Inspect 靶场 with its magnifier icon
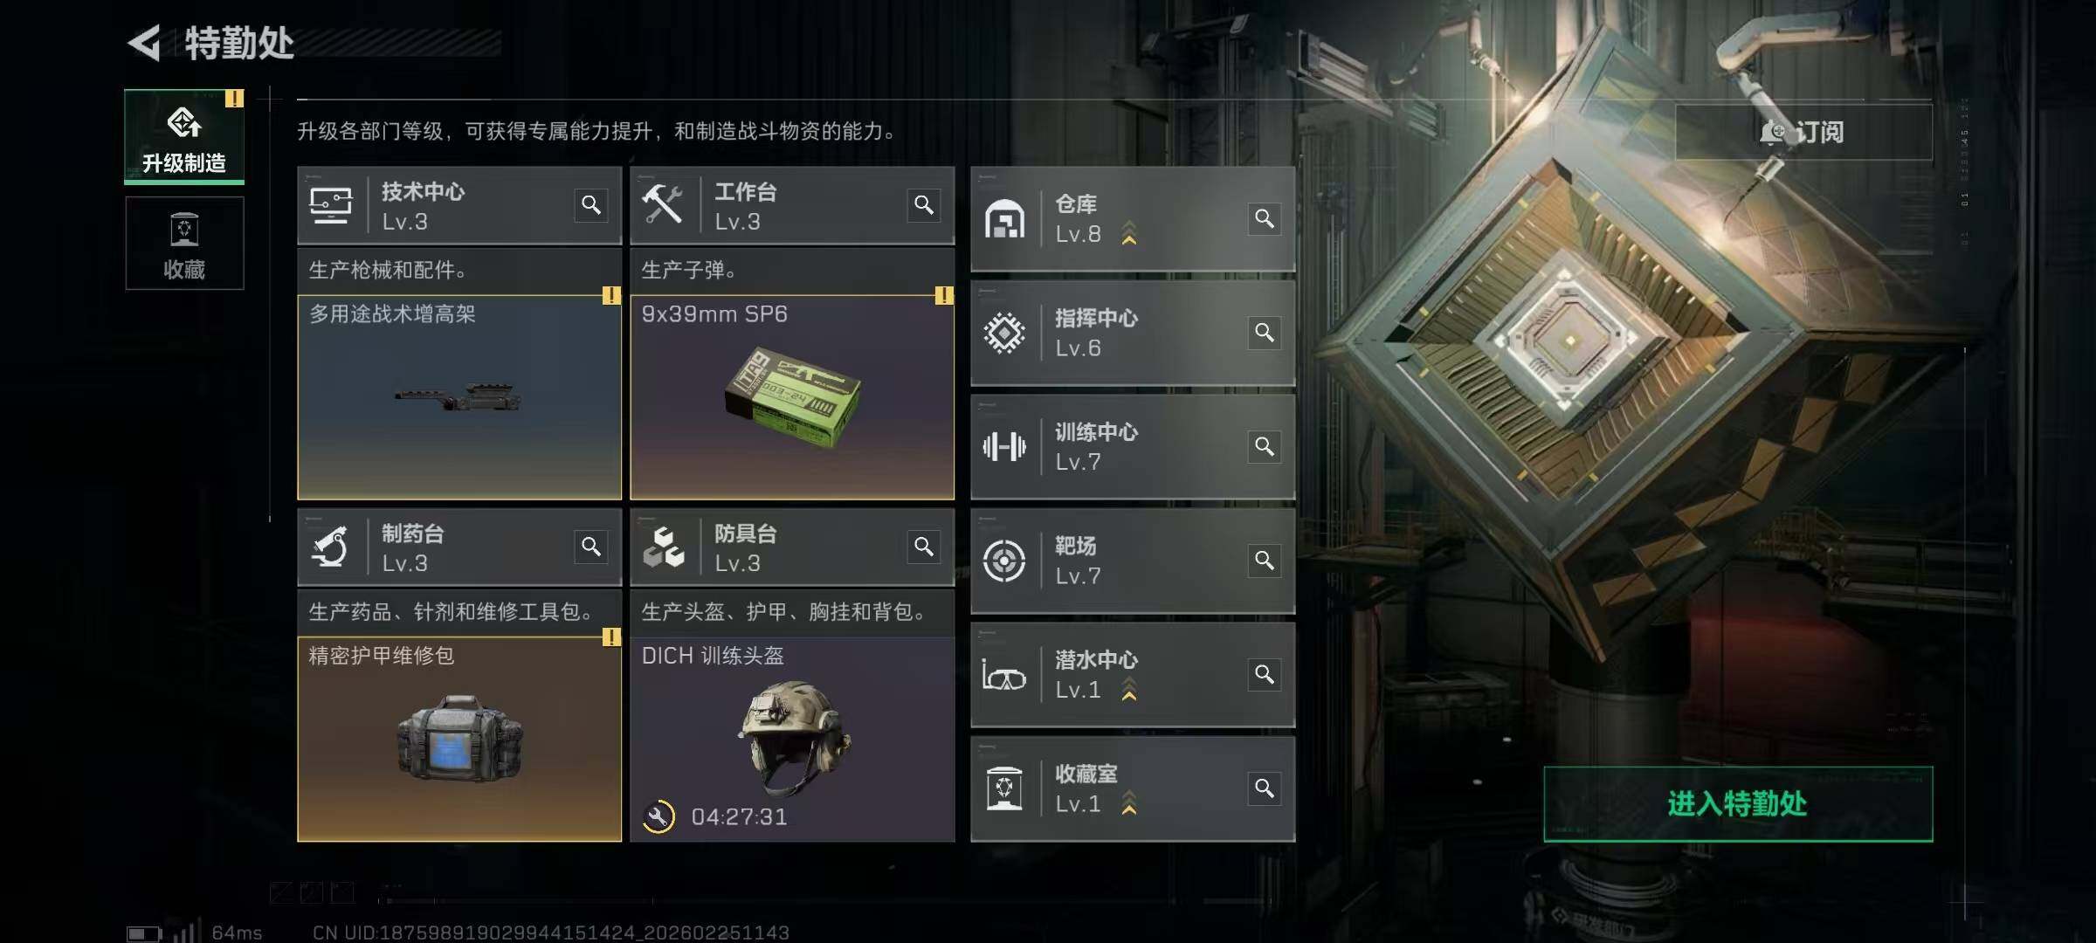The height and width of the screenshot is (943, 2096). pyautogui.click(x=1265, y=561)
